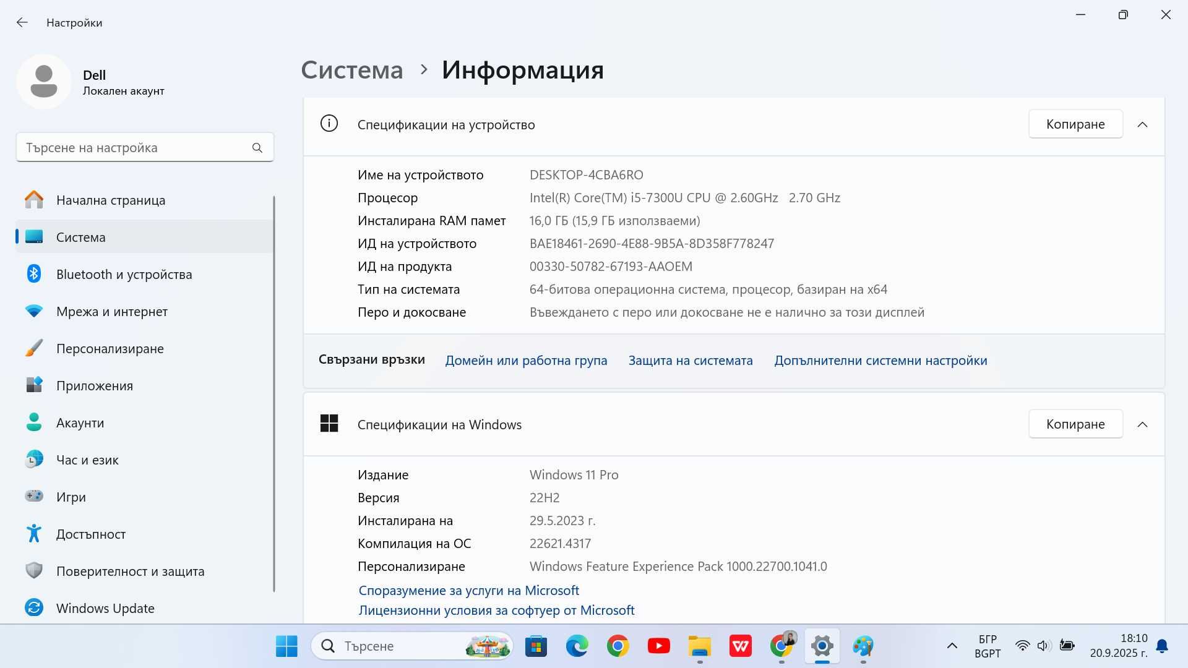
Task: Click the Dell user avatar icon
Action: coord(44,81)
